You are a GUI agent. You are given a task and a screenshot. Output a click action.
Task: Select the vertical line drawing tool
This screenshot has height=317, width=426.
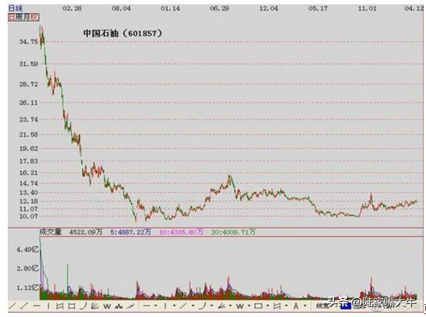pyautogui.click(x=48, y=306)
